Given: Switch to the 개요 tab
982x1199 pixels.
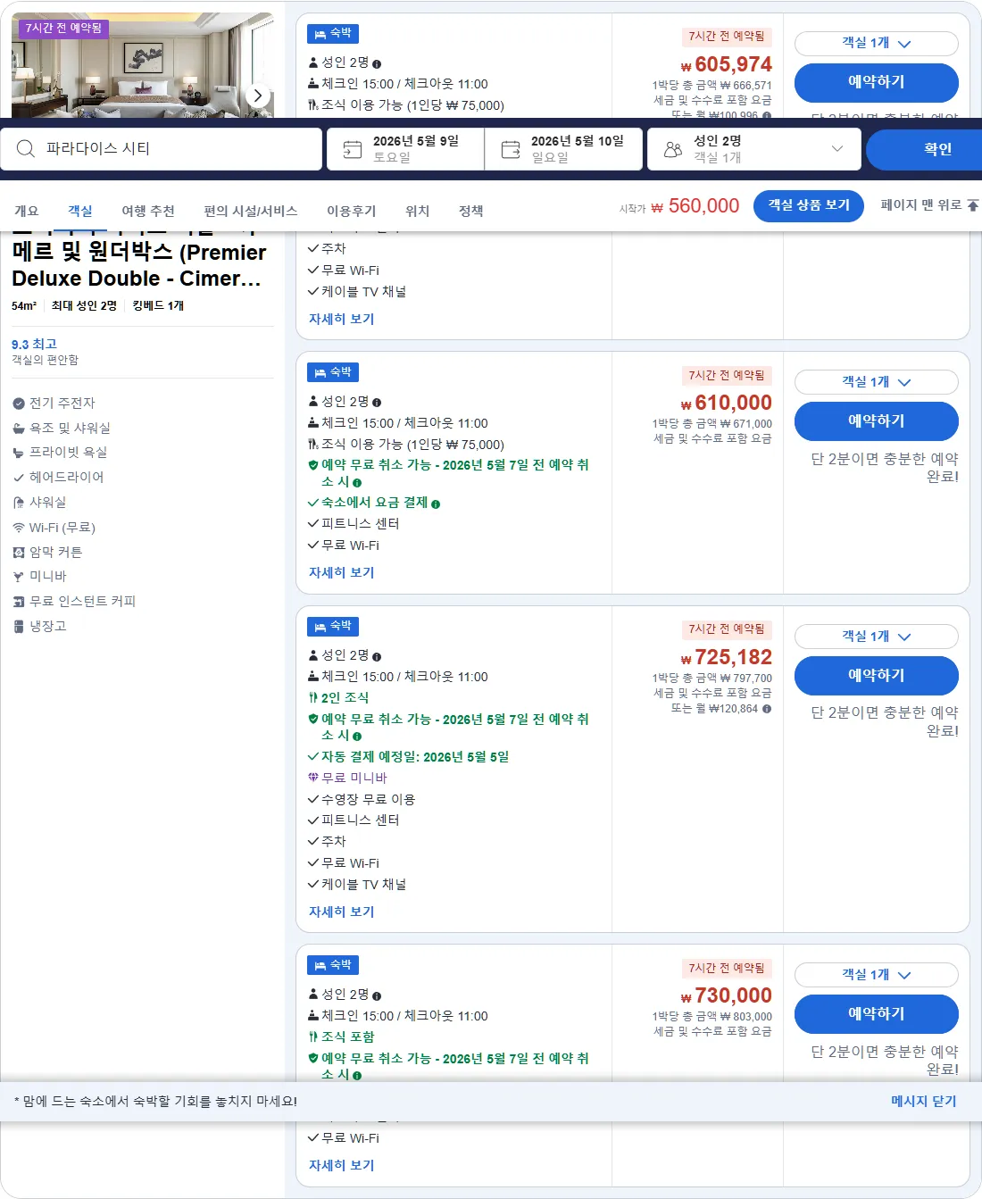Looking at the screenshot, I should click(x=27, y=211).
